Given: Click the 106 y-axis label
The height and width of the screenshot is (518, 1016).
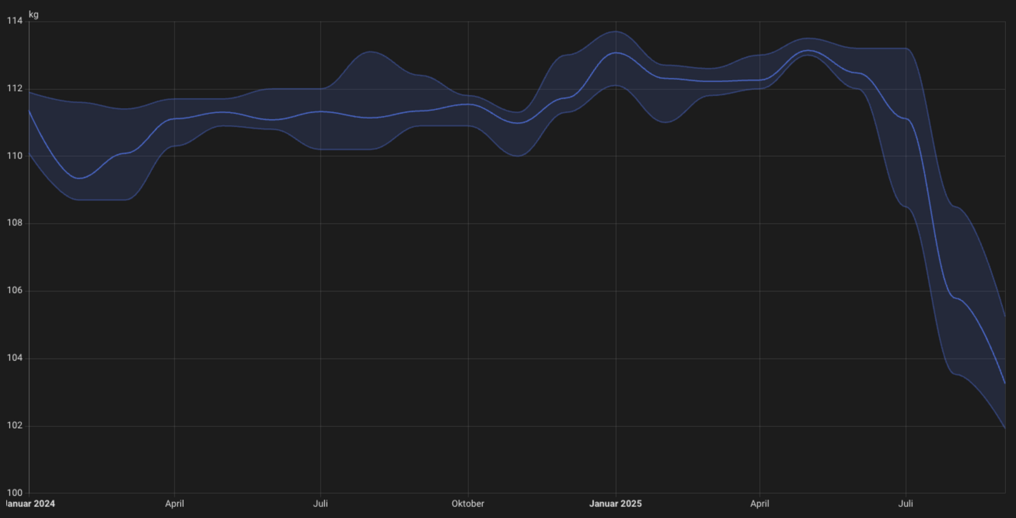Looking at the screenshot, I should (x=15, y=290).
